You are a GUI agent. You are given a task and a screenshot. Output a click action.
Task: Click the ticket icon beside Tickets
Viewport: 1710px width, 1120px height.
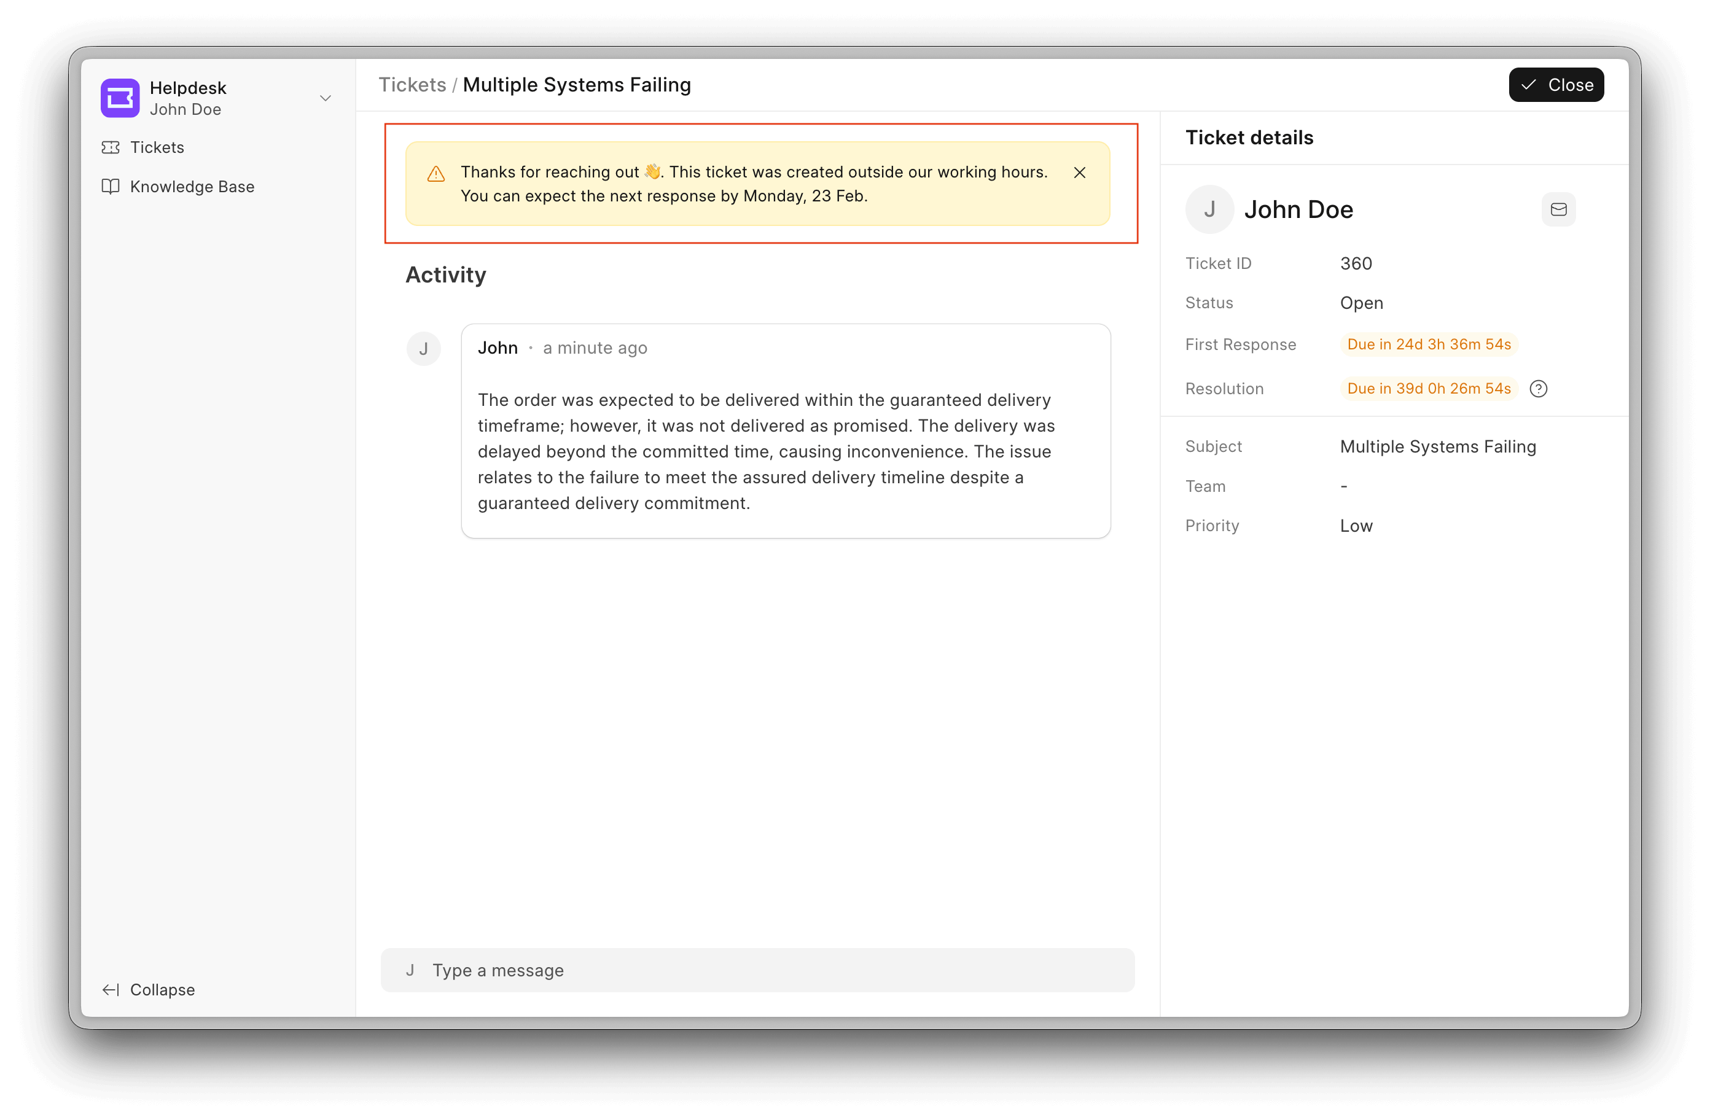111,147
